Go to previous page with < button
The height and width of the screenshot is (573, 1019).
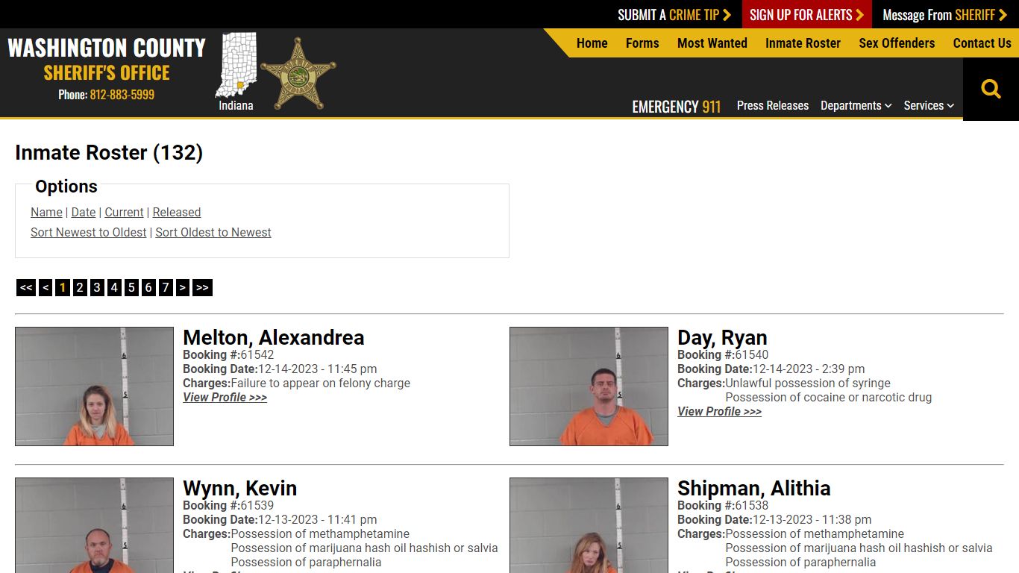(x=46, y=287)
